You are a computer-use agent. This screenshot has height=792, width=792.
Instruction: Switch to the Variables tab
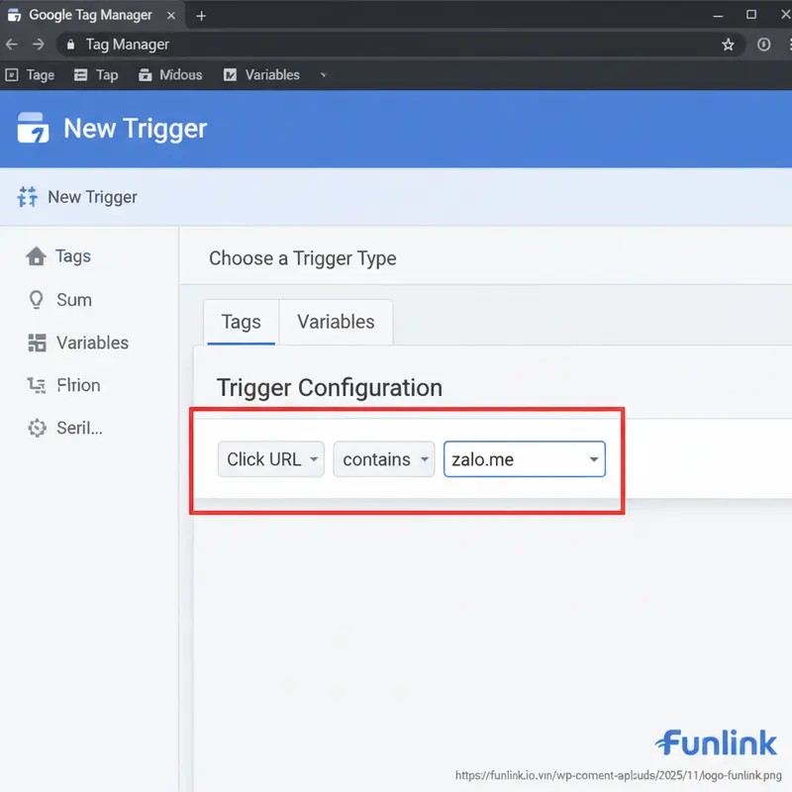pos(336,322)
